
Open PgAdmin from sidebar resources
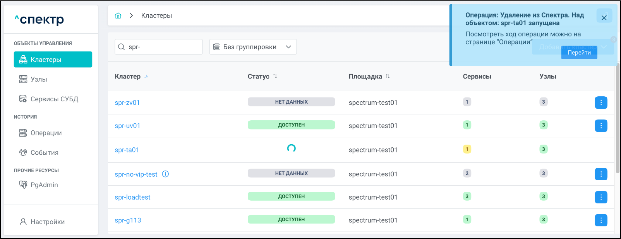(44, 185)
